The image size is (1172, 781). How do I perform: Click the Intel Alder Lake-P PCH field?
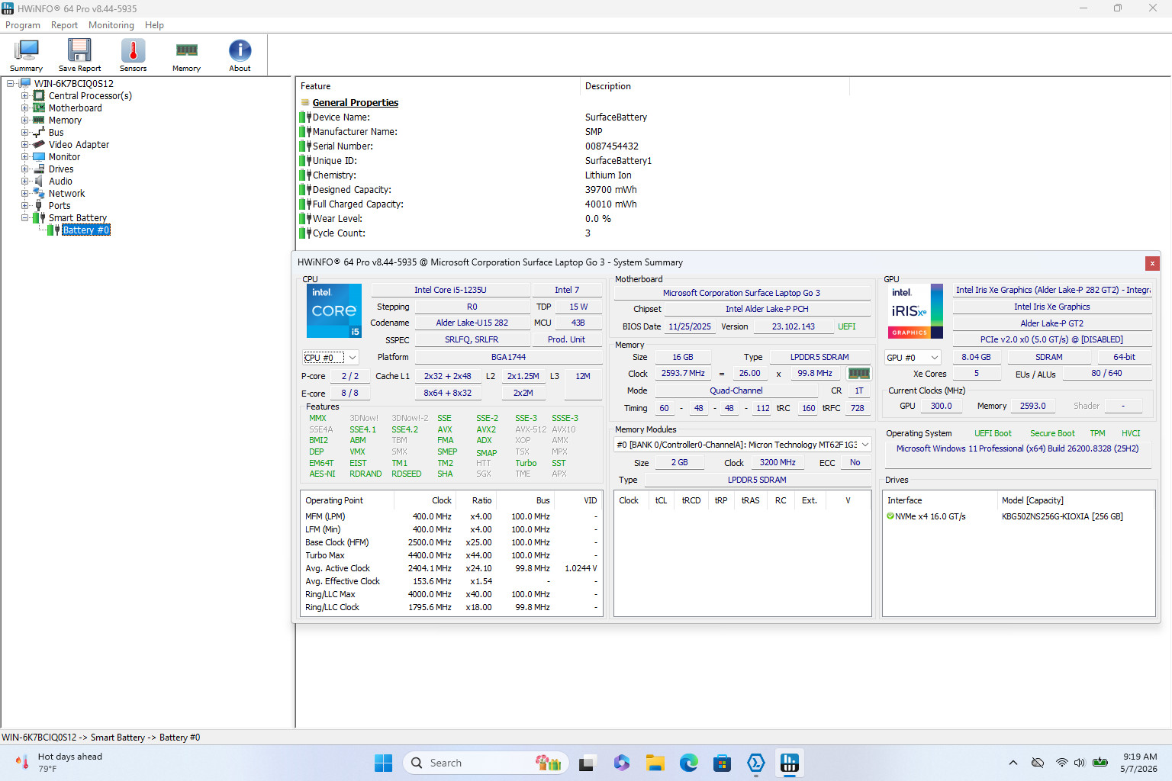767,309
